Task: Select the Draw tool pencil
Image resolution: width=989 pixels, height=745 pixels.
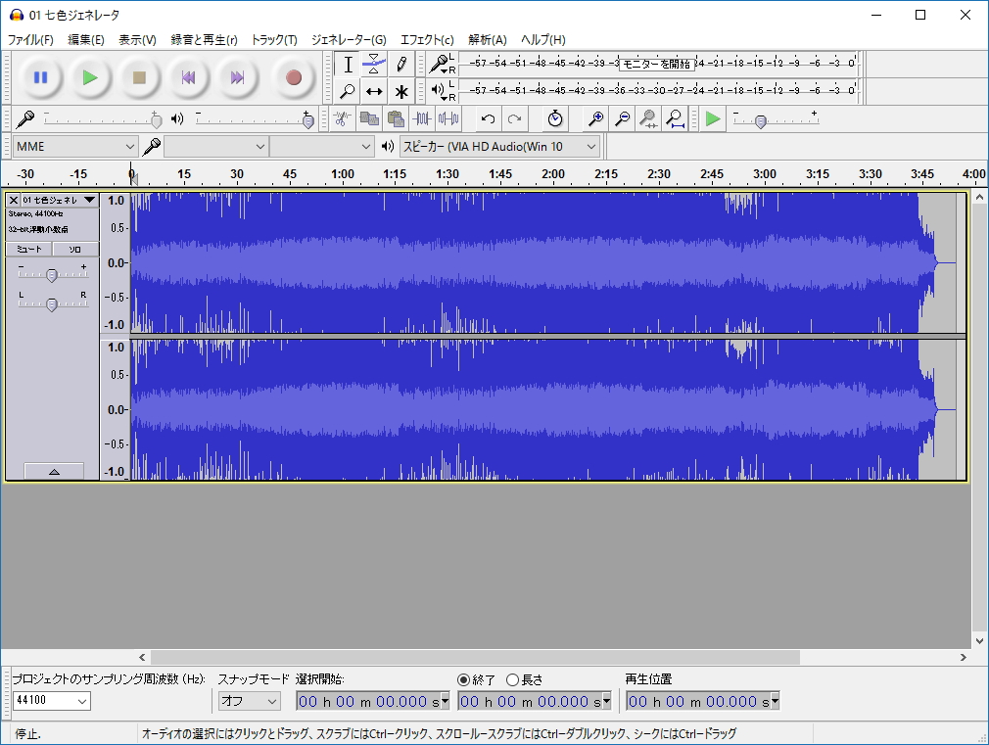Action: tap(400, 65)
